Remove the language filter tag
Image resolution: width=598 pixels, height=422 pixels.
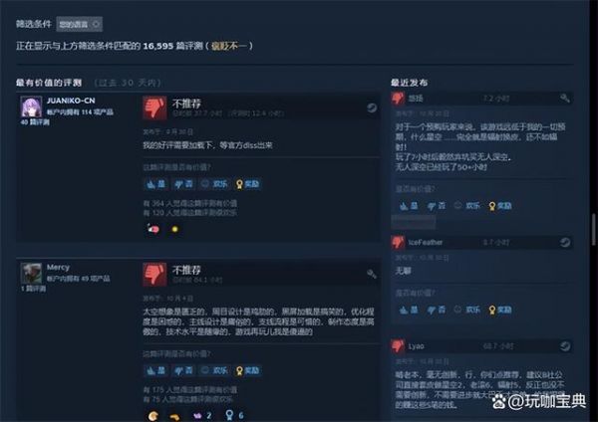[96, 24]
